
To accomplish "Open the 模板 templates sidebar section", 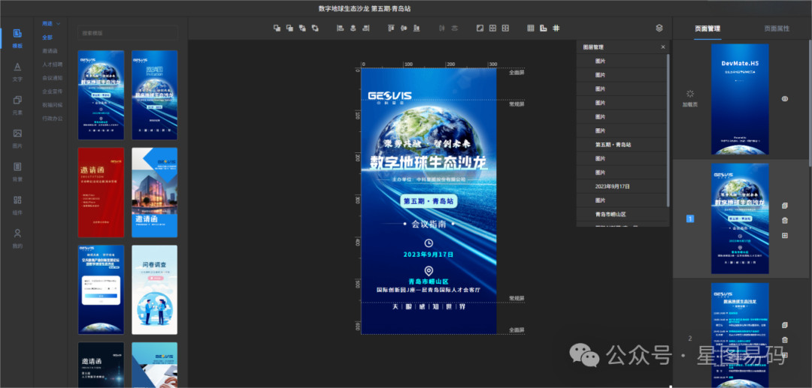I will [17, 39].
